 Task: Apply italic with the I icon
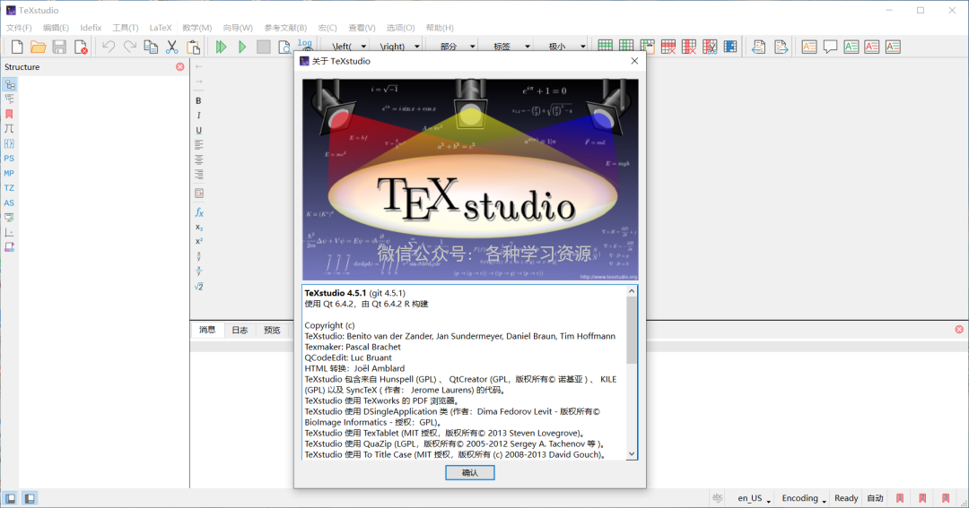coord(198,116)
